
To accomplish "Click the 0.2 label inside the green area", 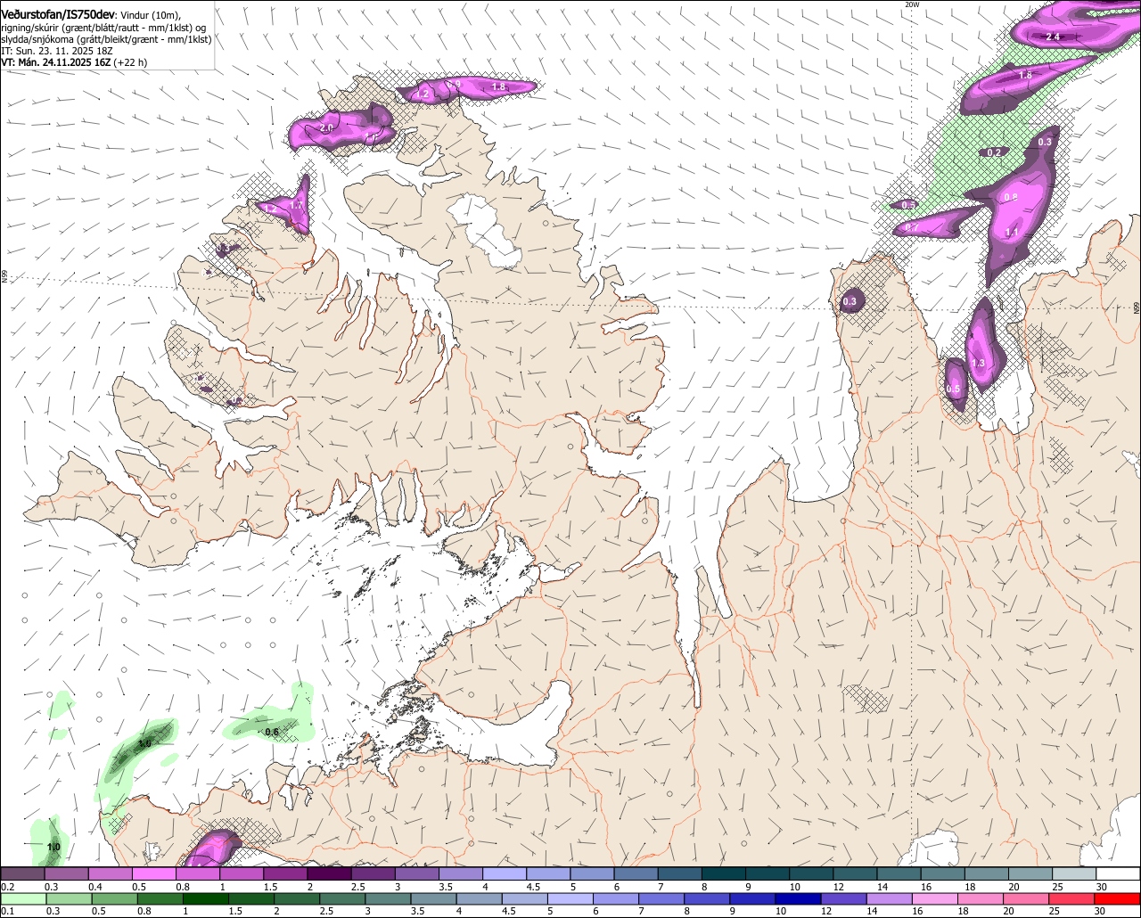I will (x=994, y=152).
